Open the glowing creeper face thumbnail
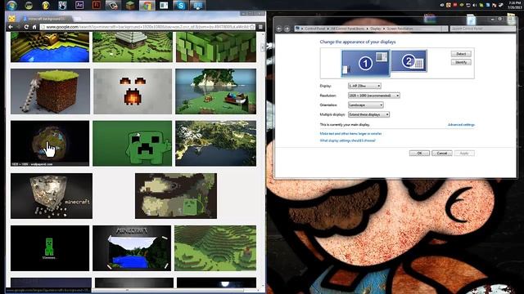The image size is (524, 294). tap(133, 91)
